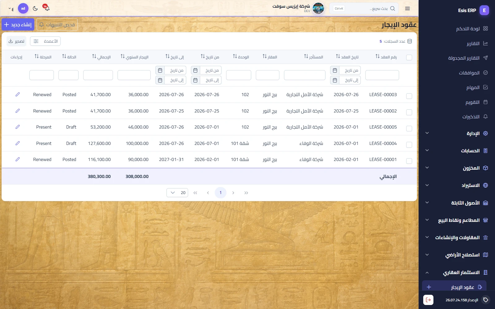The width and height of the screenshot is (495, 309).
Task: Open الأعمدة columns button
Action: tap(45, 41)
